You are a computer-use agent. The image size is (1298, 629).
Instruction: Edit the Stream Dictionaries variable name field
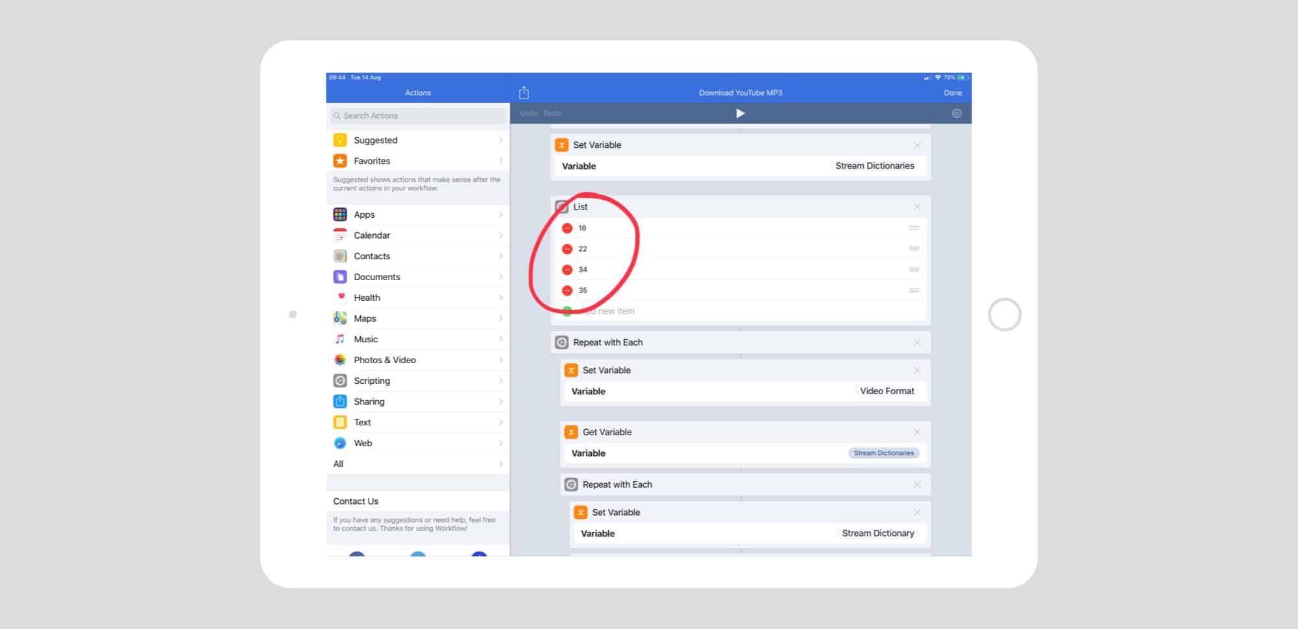(x=875, y=166)
